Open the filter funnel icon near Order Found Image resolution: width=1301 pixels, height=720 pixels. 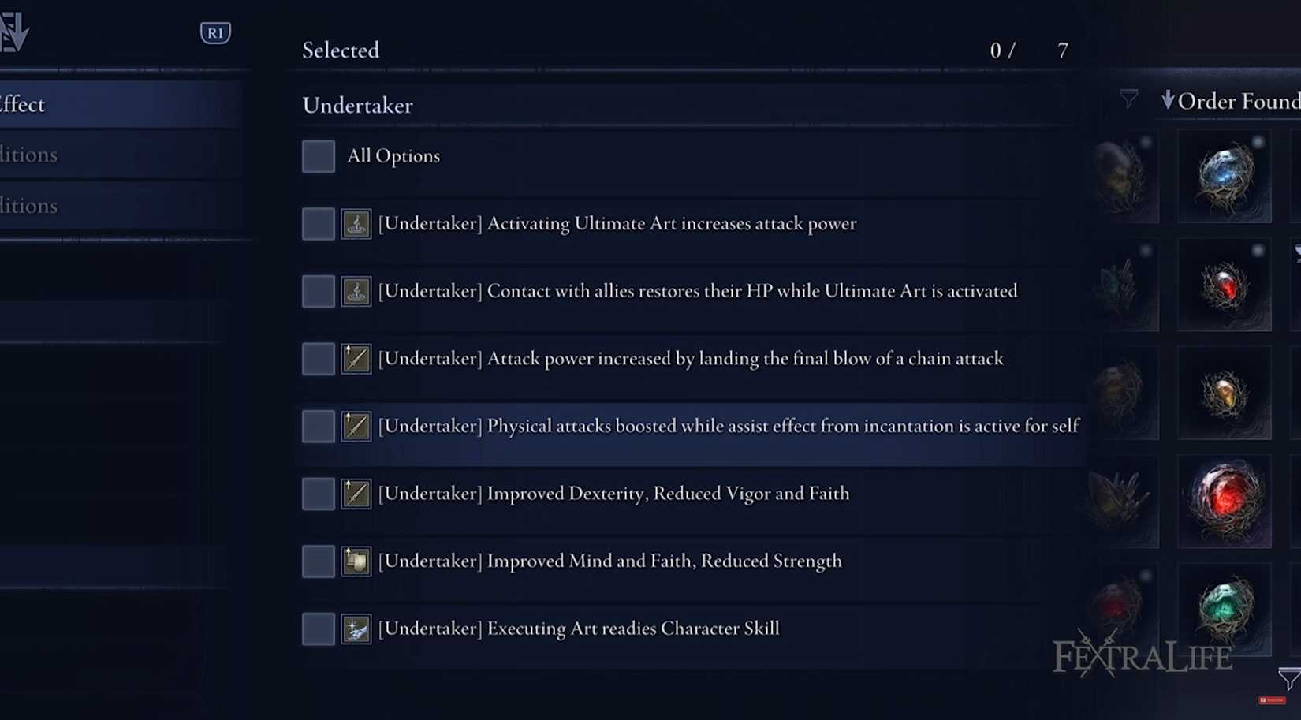[1131, 99]
